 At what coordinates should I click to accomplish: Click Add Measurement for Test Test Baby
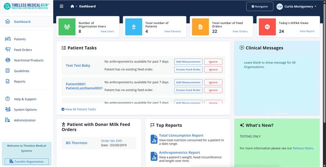pos(188,61)
